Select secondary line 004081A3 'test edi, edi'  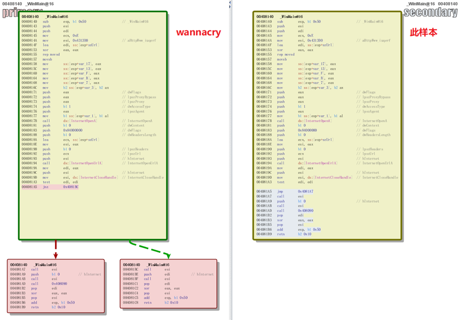(x=285, y=182)
